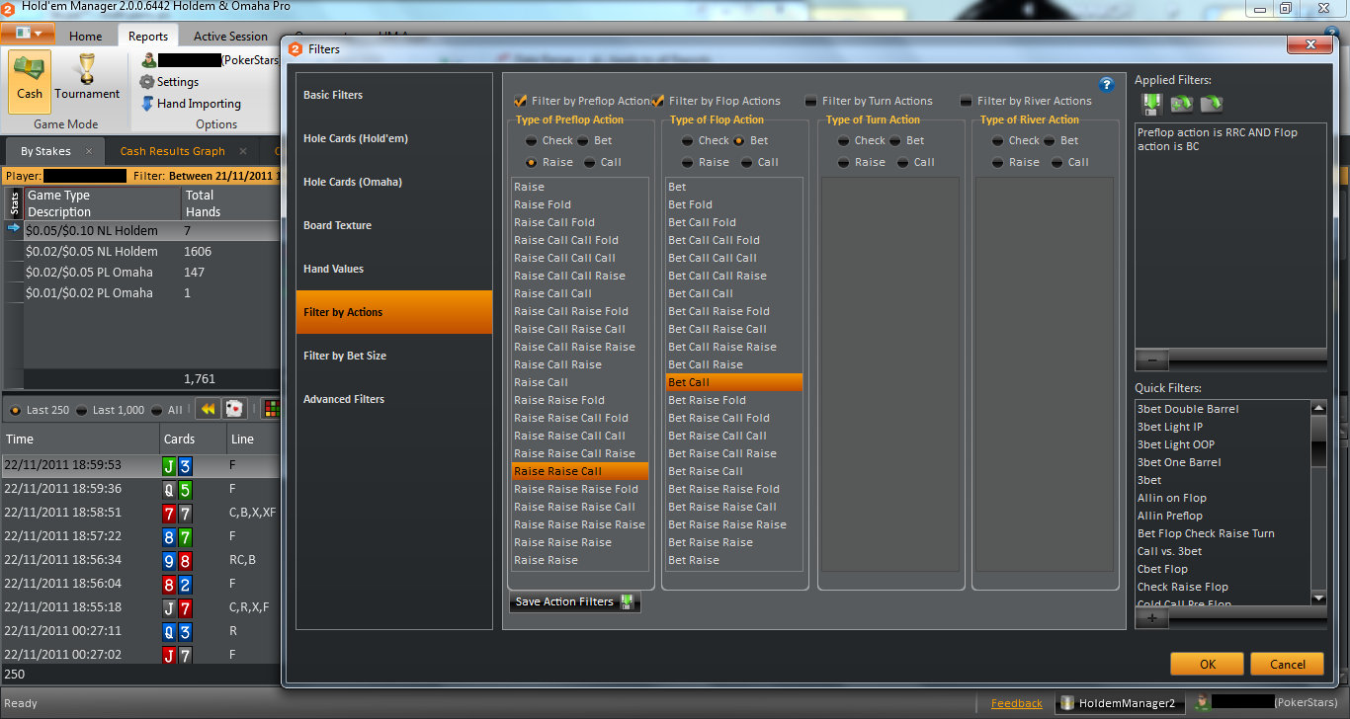This screenshot has height=719, width=1350.
Task: Select the Last 1,000 hands radio
Action: coord(83,410)
